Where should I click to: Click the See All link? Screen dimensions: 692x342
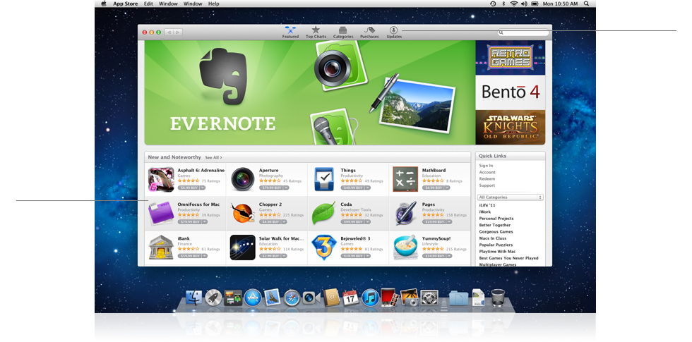tap(213, 157)
